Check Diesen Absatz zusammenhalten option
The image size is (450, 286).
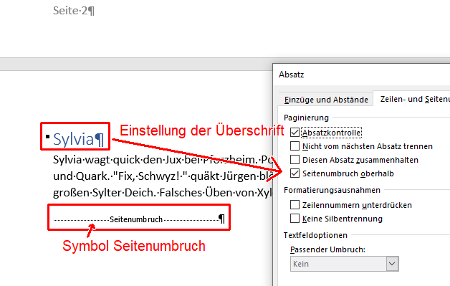click(295, 160)
